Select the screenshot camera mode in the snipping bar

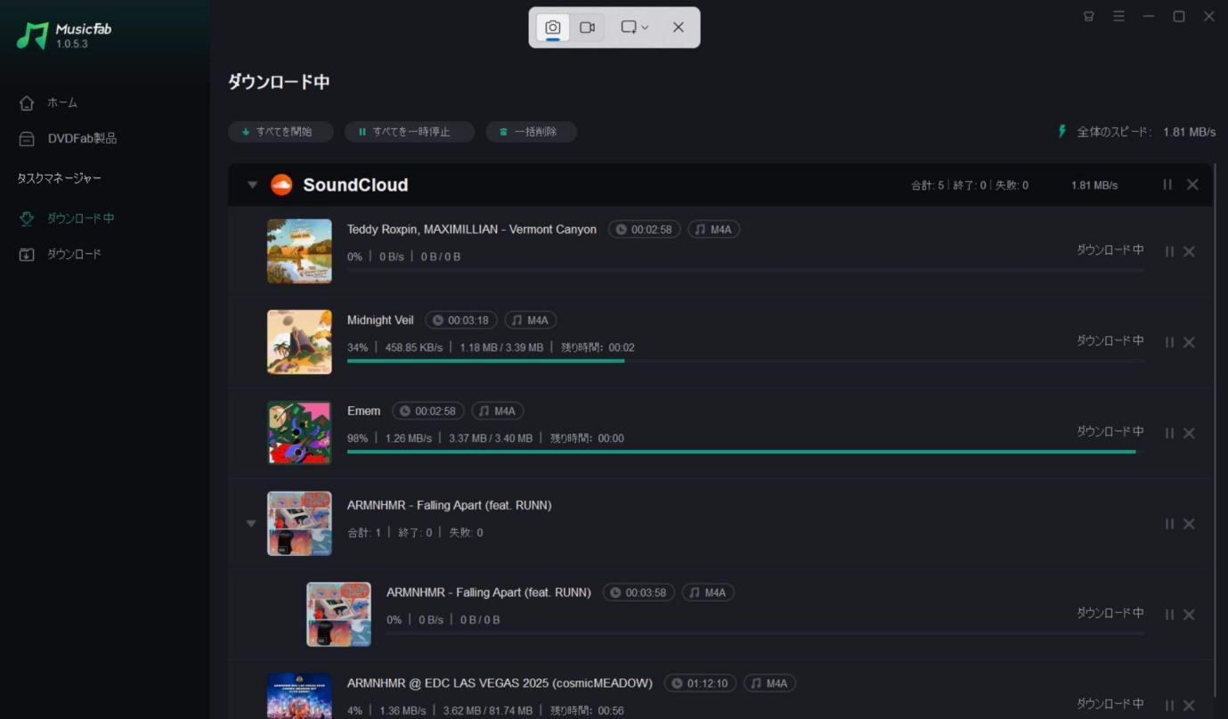pos(552,28)
